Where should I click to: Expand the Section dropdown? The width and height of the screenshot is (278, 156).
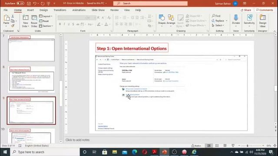46,26
